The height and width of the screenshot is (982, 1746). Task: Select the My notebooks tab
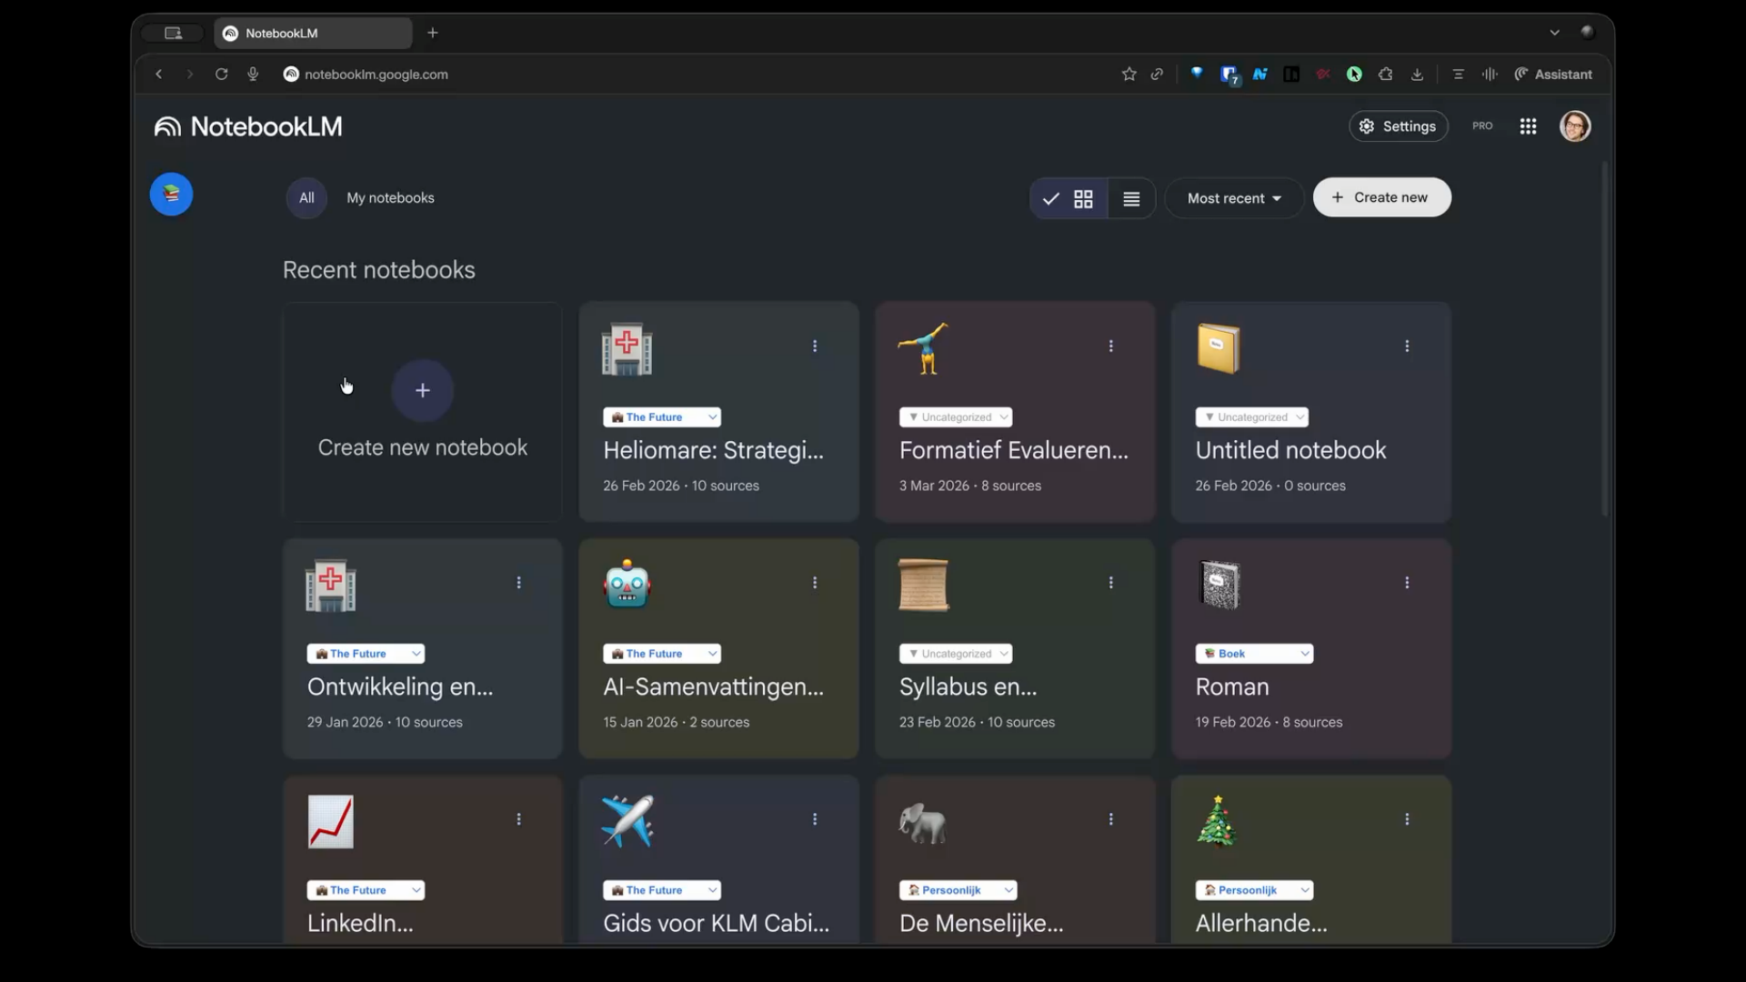click(390, 198)
